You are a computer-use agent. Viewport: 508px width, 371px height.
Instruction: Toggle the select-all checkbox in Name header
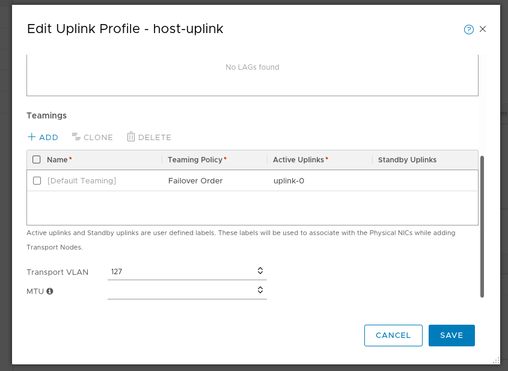coord(37,159)
